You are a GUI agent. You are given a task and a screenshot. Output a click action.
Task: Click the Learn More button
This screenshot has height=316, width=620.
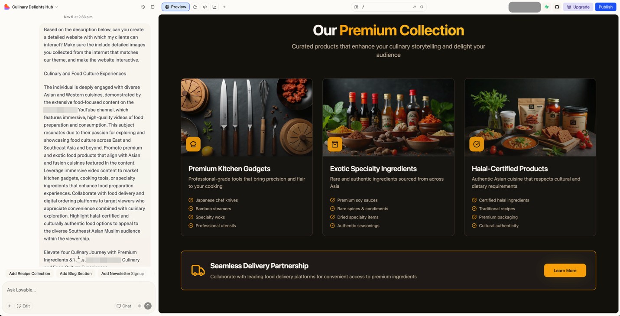click(565, 270)
